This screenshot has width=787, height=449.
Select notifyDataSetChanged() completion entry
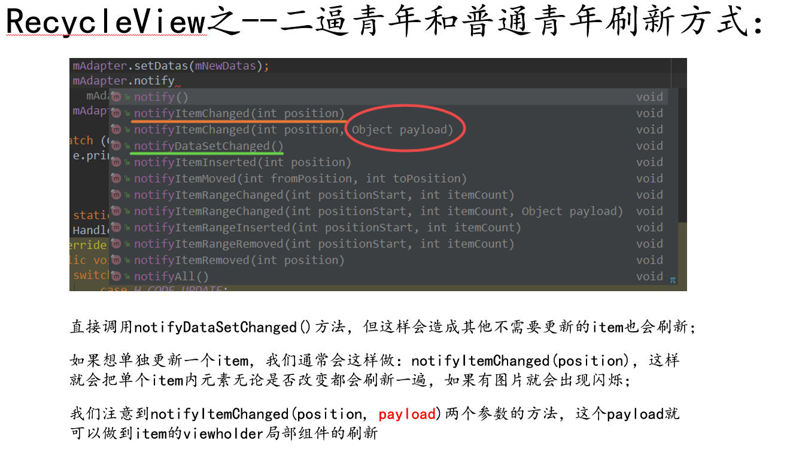click(388, 146)
